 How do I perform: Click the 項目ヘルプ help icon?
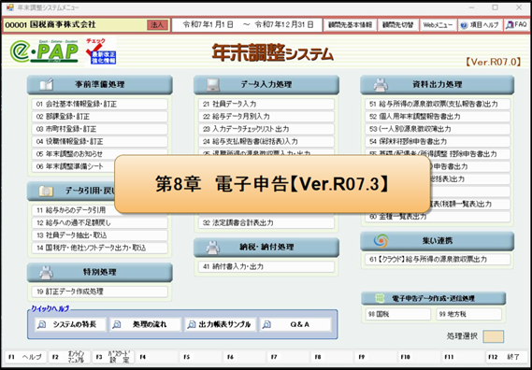pos(464,25)
